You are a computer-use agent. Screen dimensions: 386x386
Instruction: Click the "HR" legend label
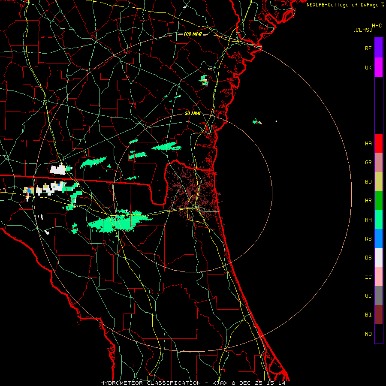(x=368, y=201)
